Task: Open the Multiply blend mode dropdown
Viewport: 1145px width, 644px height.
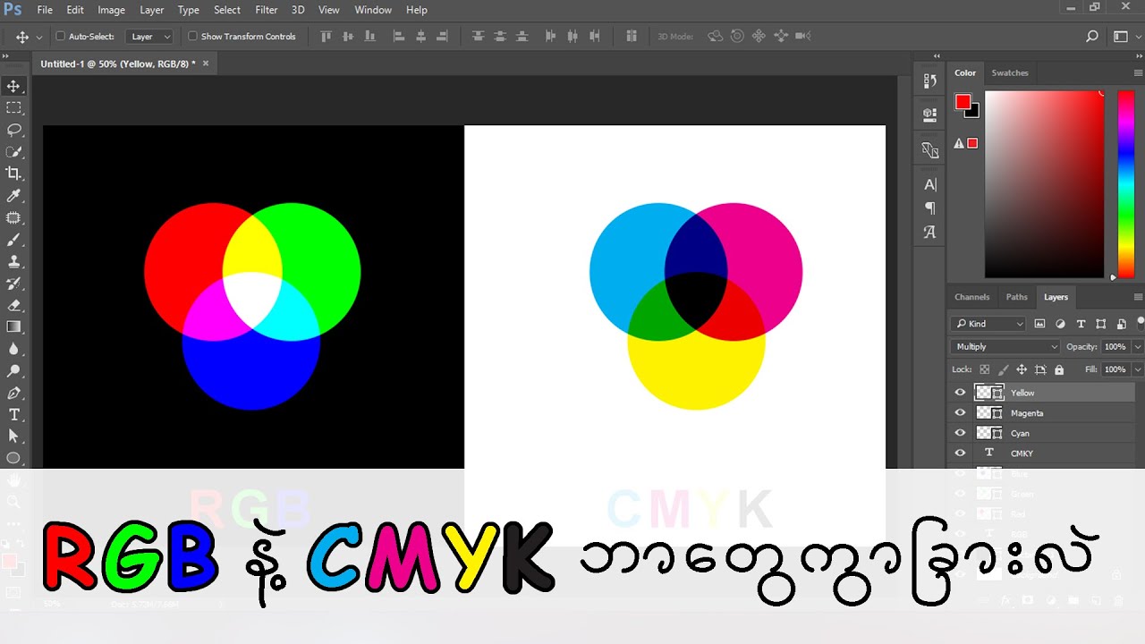Action: [1005, 346]
